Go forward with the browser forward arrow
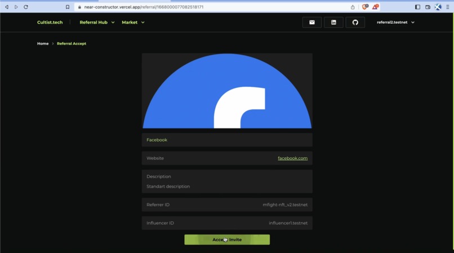 tap(16, 7)
